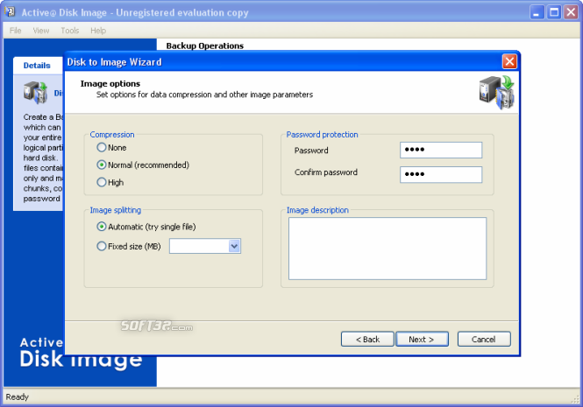
Task: Click the disk image icon in Details panel
Action: [35, 92]
